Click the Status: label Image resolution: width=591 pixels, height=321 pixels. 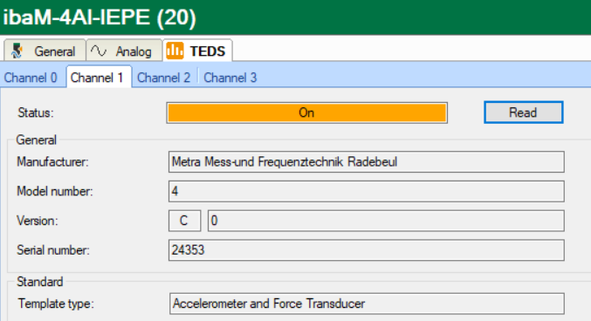coord(36,113)
